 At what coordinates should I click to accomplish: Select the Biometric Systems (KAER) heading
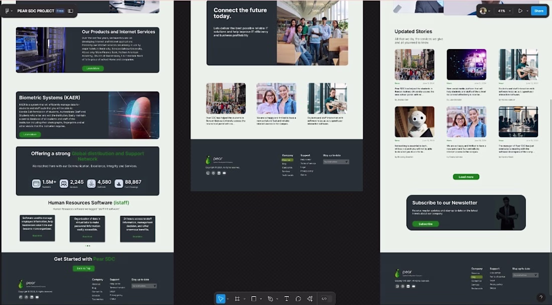coord(50,98)
